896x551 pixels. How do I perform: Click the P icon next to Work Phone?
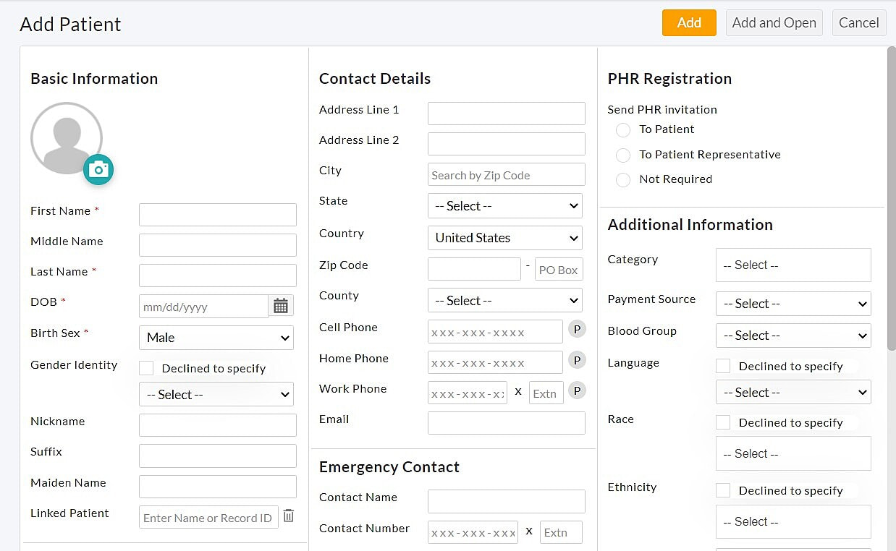pyautogui.click(x=577, y=391)
